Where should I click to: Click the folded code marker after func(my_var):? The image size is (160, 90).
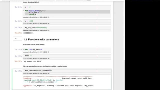point(41,49)
